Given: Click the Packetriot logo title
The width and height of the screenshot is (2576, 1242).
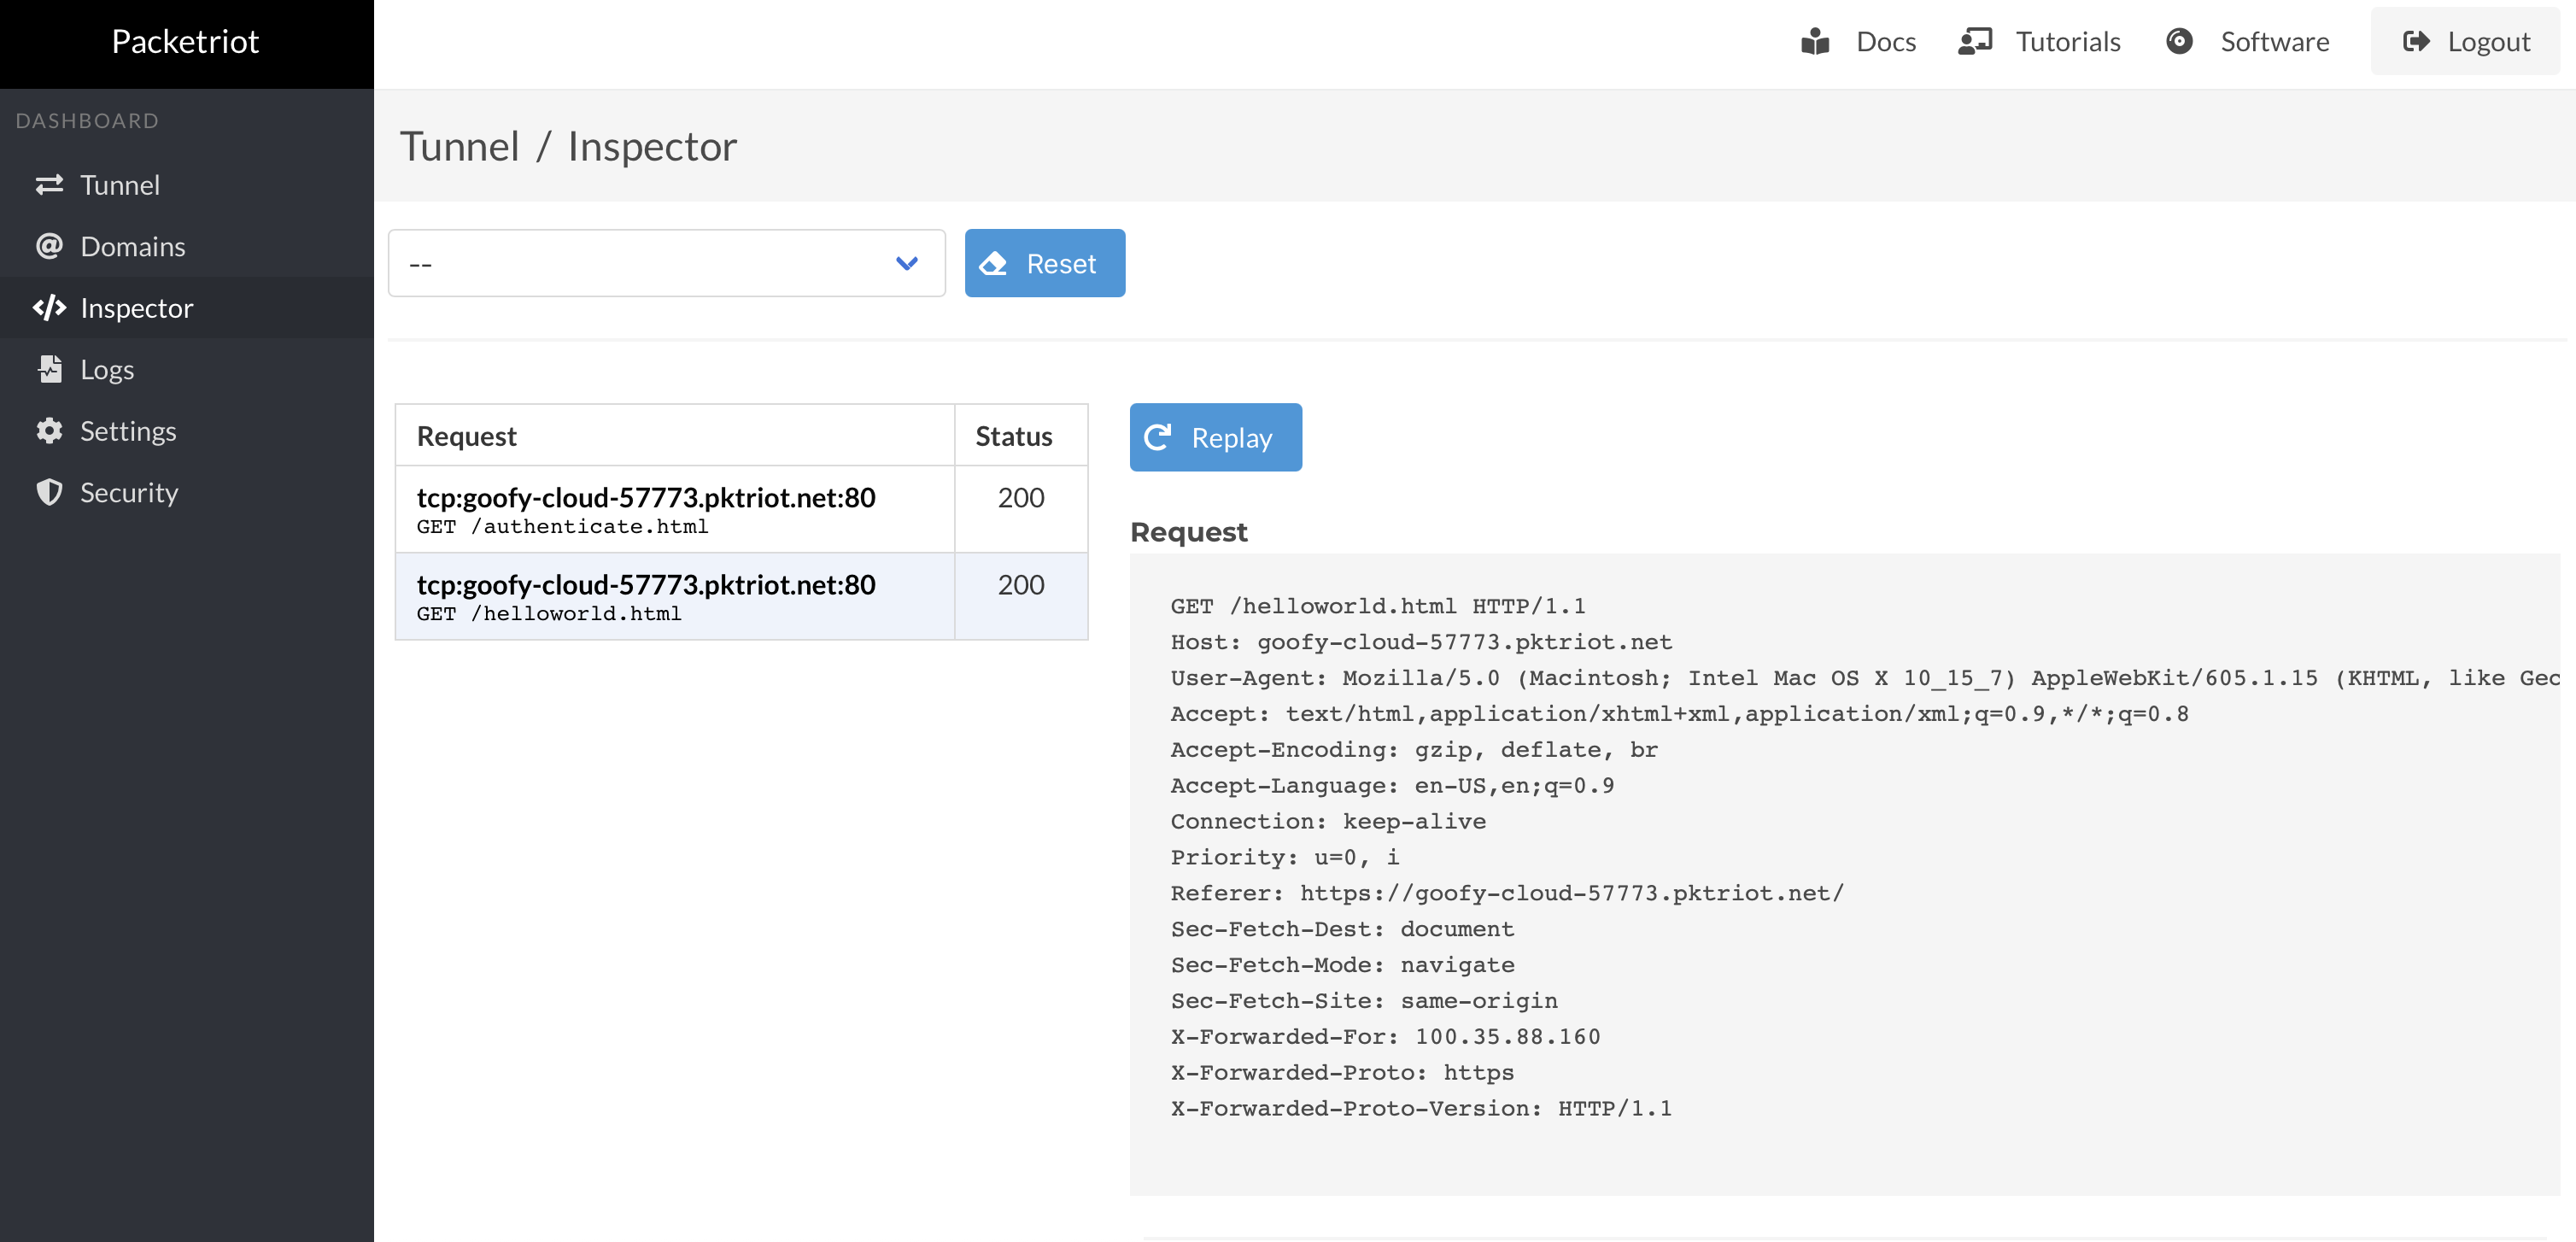Looking at the screenshot, I should click(x=185, y=41).
